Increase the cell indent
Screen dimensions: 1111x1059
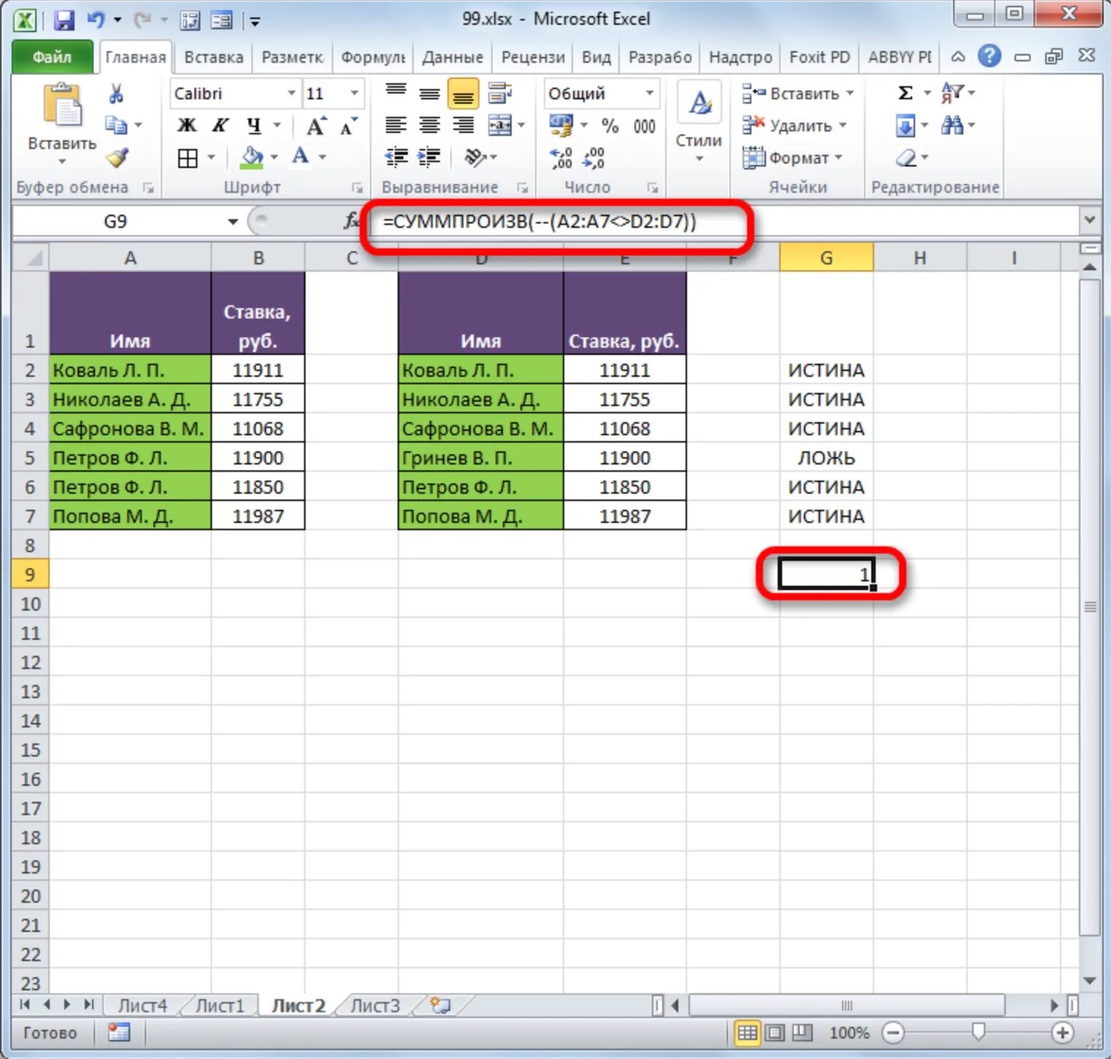tap(429, 157)
